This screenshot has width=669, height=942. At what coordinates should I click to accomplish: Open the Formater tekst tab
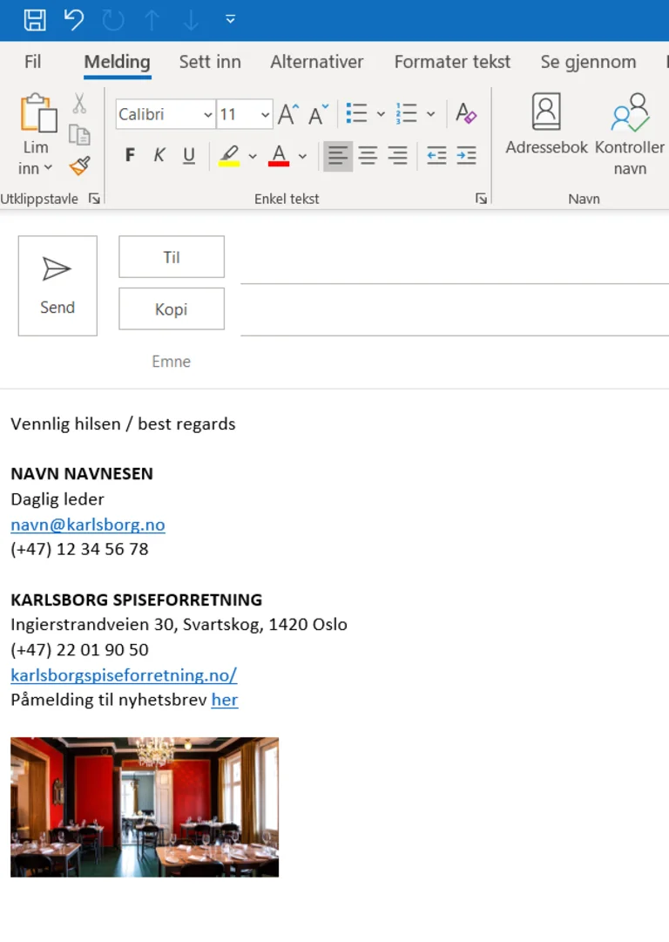click(452, 62)
